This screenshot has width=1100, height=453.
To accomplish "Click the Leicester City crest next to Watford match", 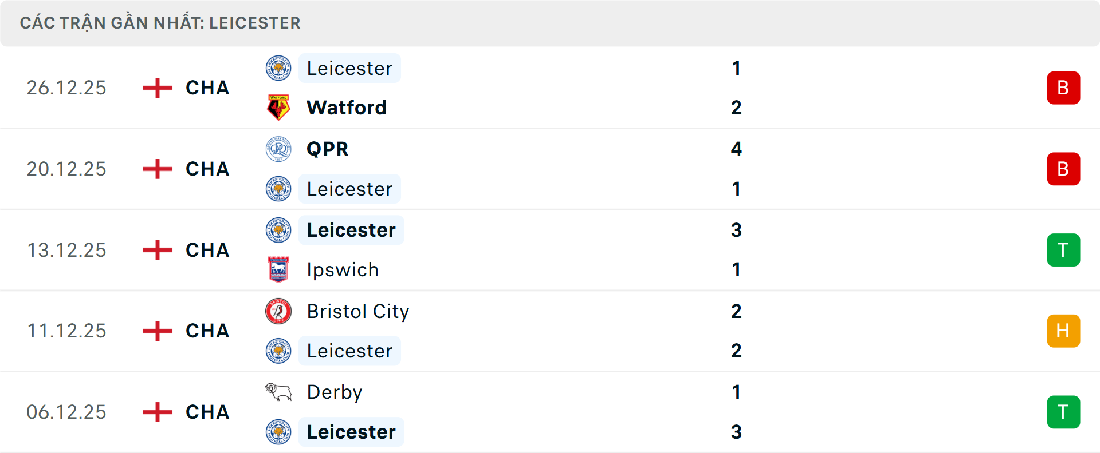I will [x=278, y=68].
